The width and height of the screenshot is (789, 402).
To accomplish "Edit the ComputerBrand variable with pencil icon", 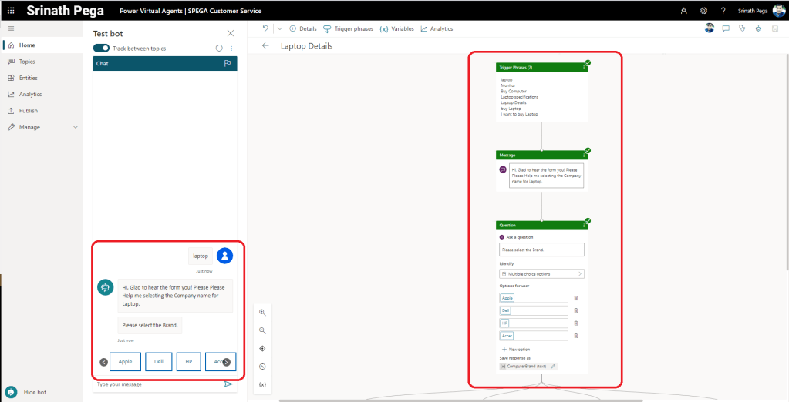I will click(x=553, y=367).
